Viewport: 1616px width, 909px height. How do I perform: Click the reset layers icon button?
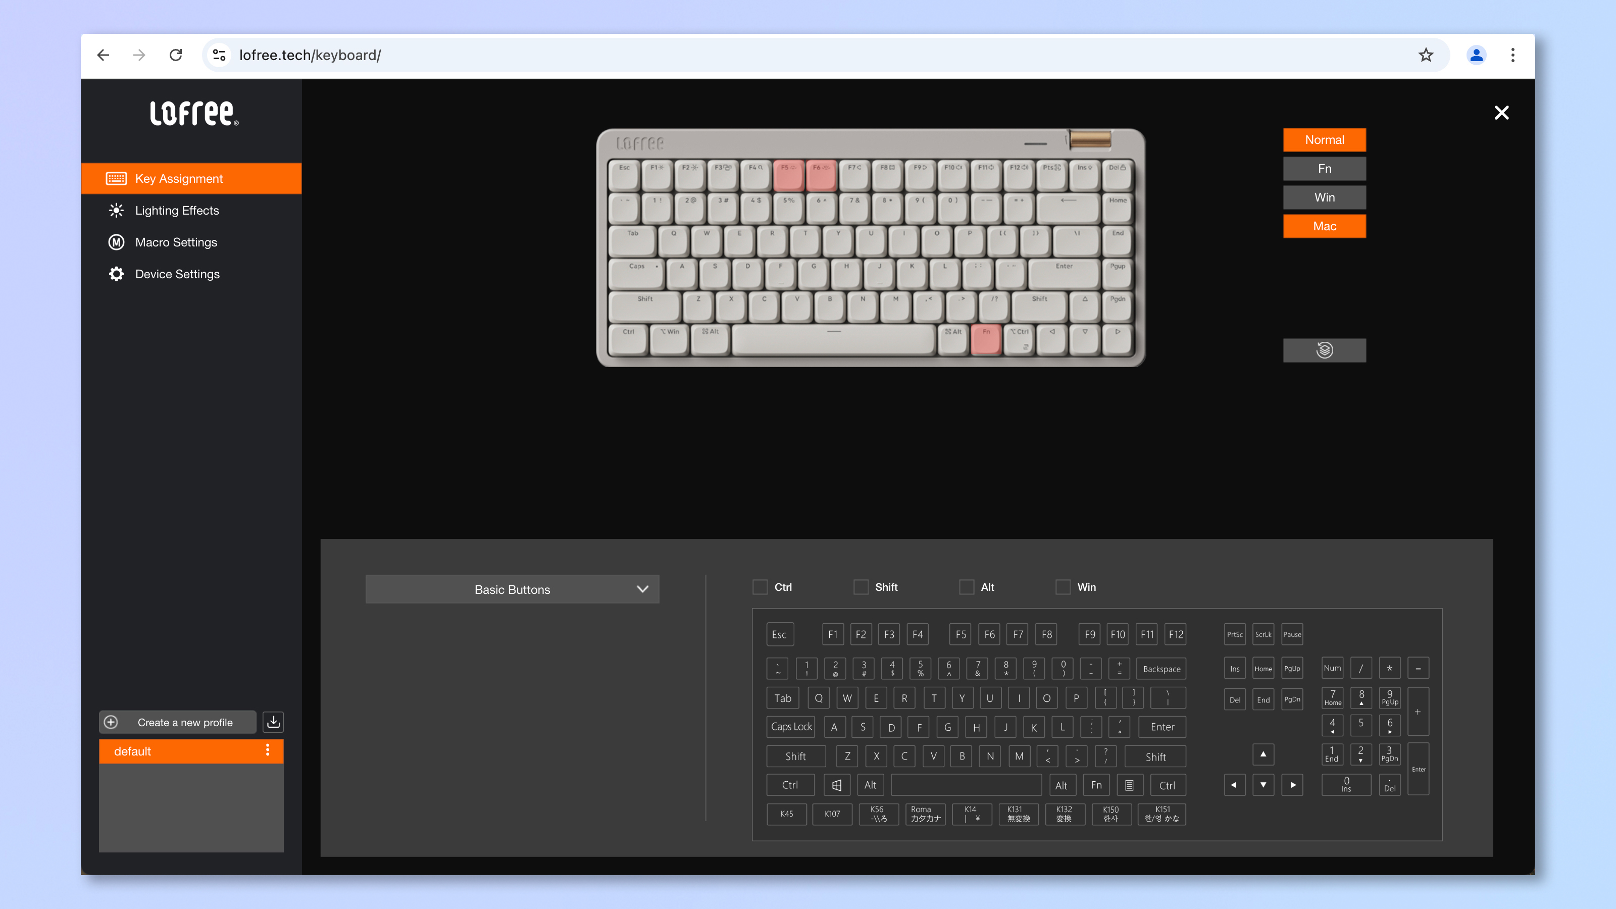(x=1324, y=350)
